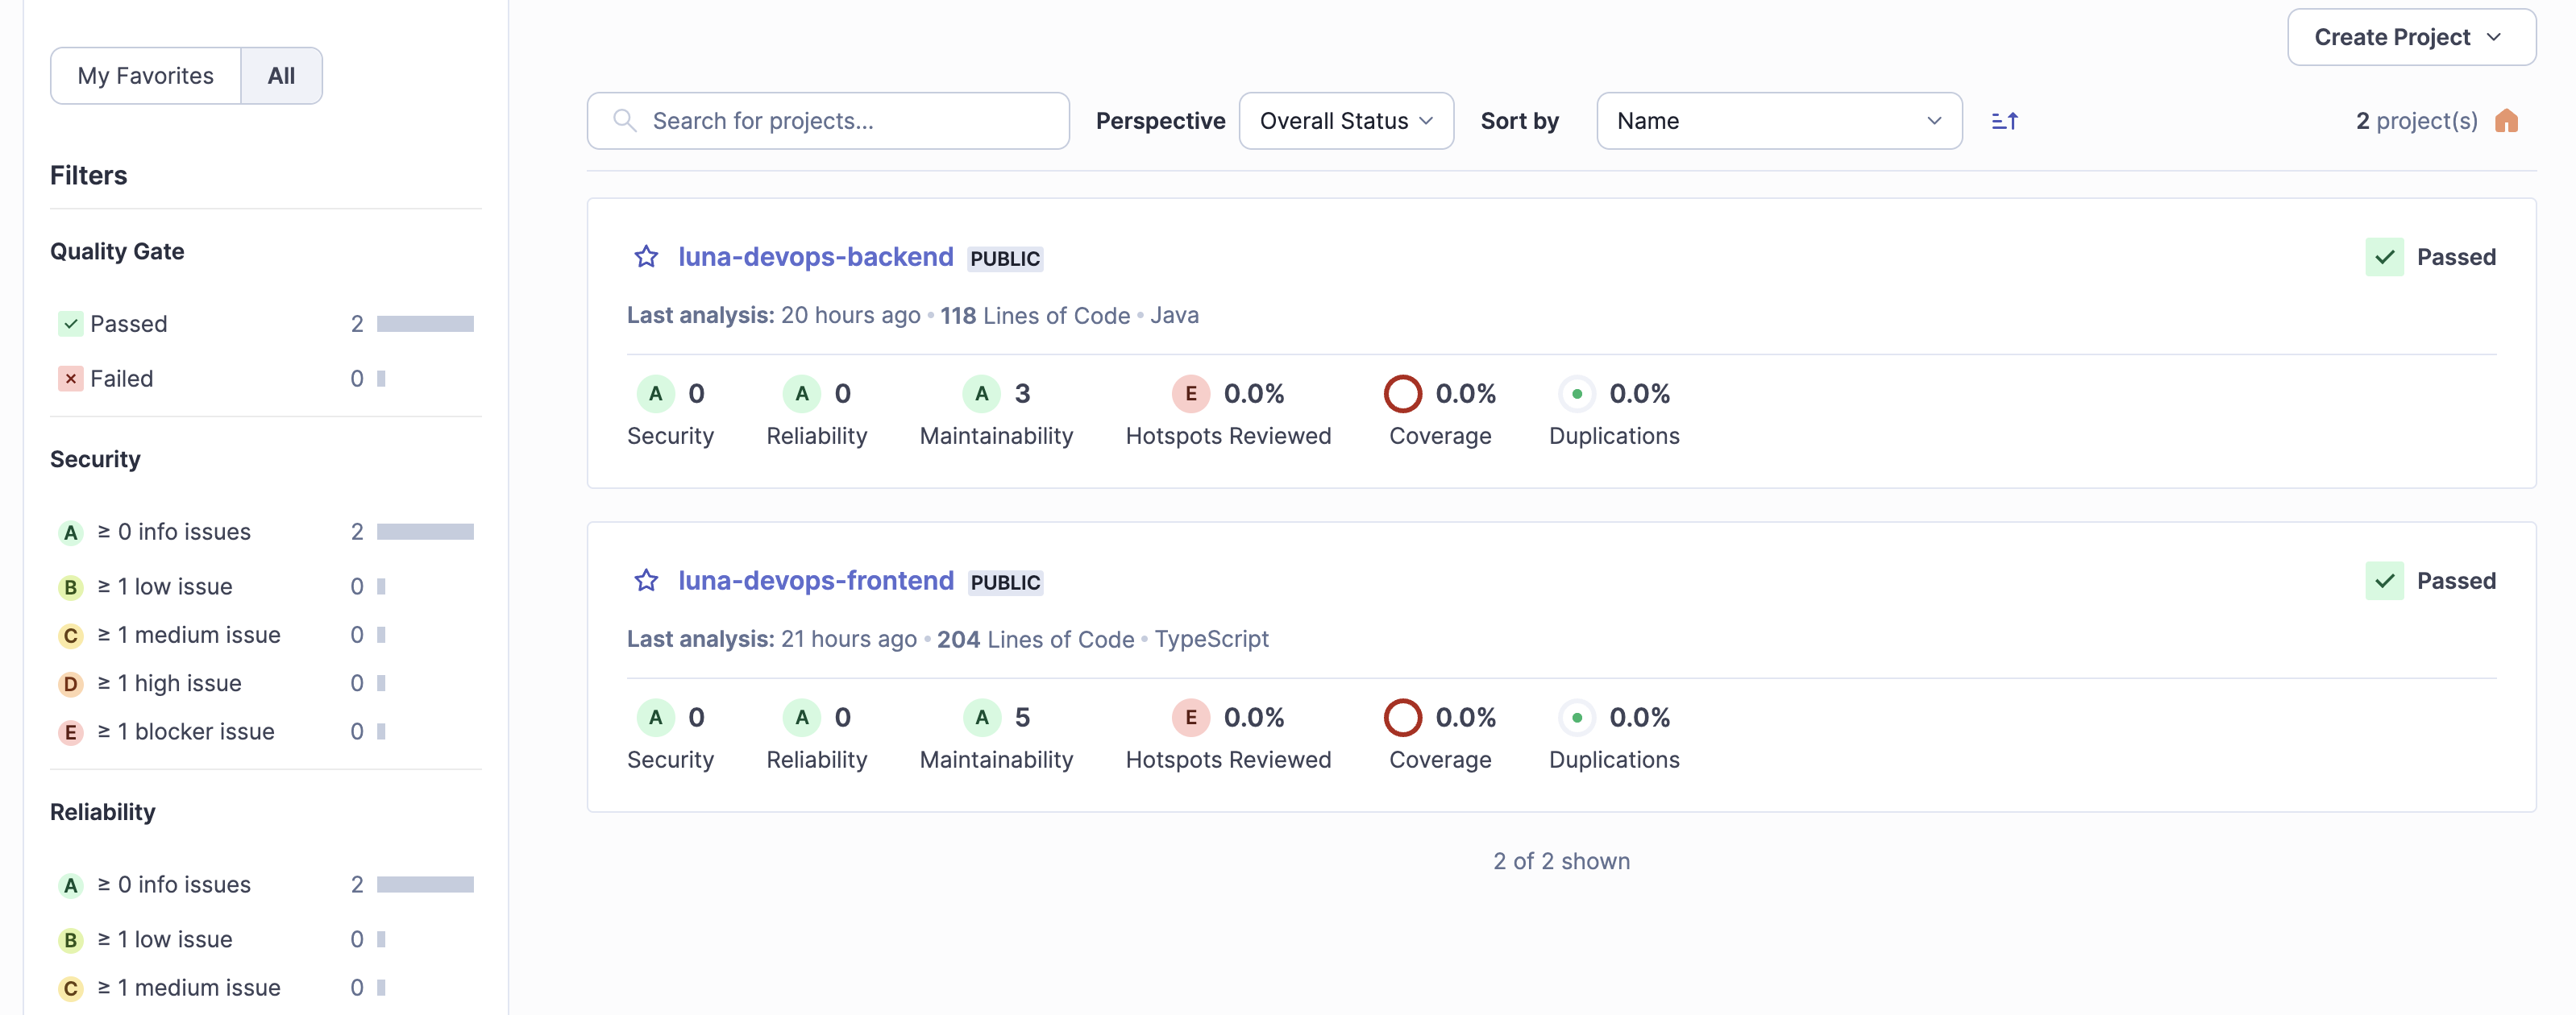Select Security rating B low issue filter
The height and width of the screenshot is (1015, 2576).
183,586
